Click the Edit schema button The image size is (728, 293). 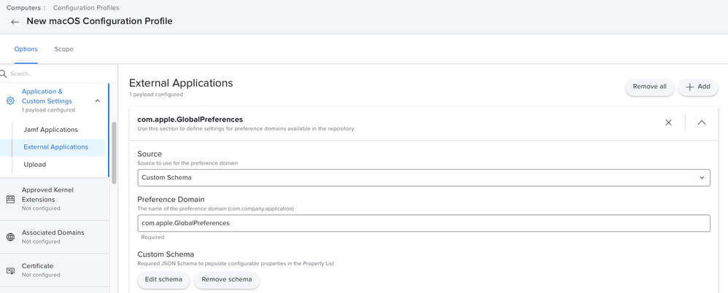click(163, 280)
